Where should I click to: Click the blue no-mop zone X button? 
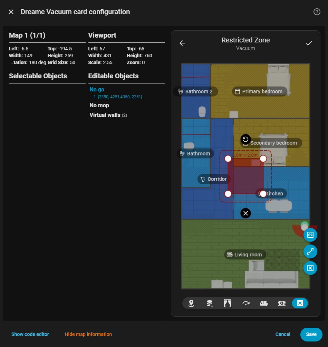310,268
